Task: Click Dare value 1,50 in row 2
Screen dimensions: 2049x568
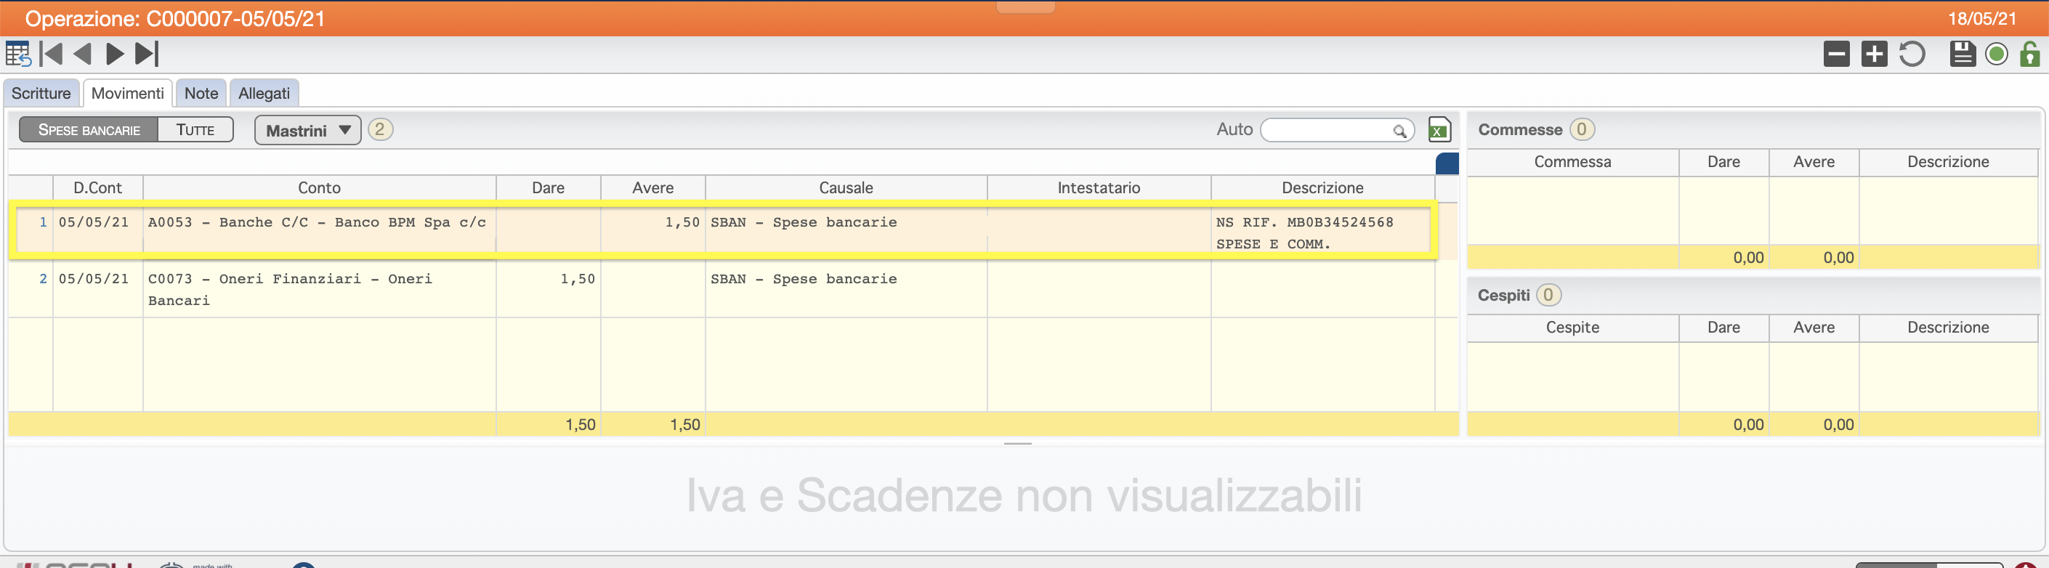Action: (x=578, y=279)
